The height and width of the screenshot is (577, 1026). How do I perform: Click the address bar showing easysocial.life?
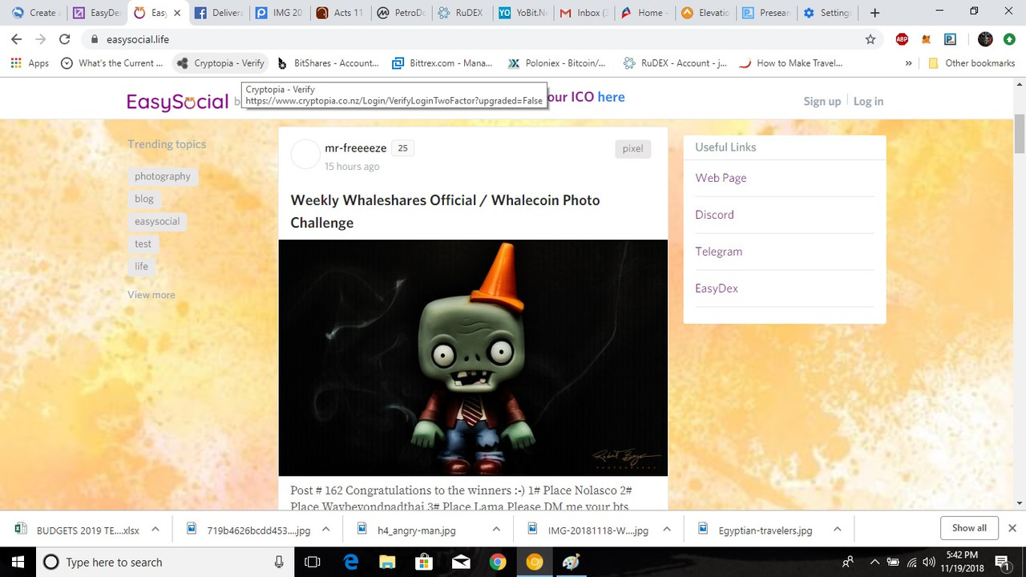[473, 39]
